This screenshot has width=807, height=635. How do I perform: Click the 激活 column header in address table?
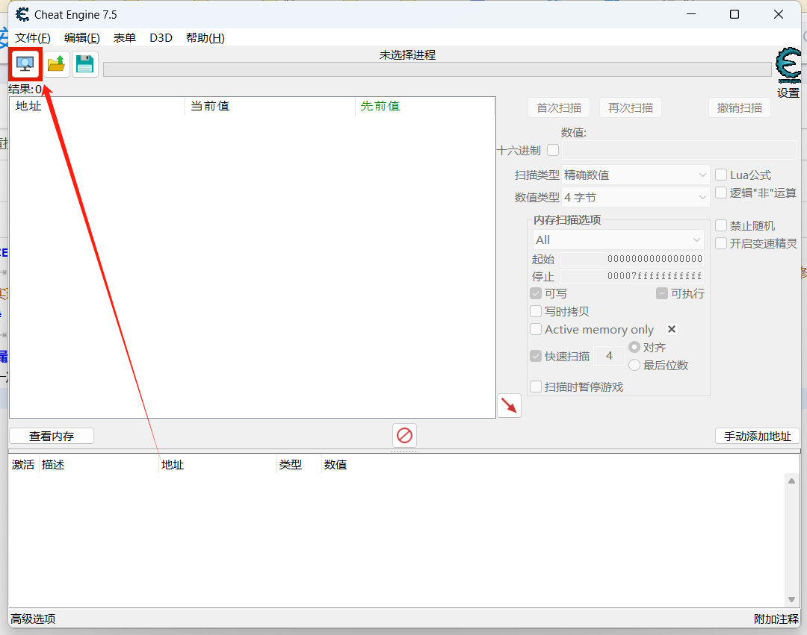[24, 465]
